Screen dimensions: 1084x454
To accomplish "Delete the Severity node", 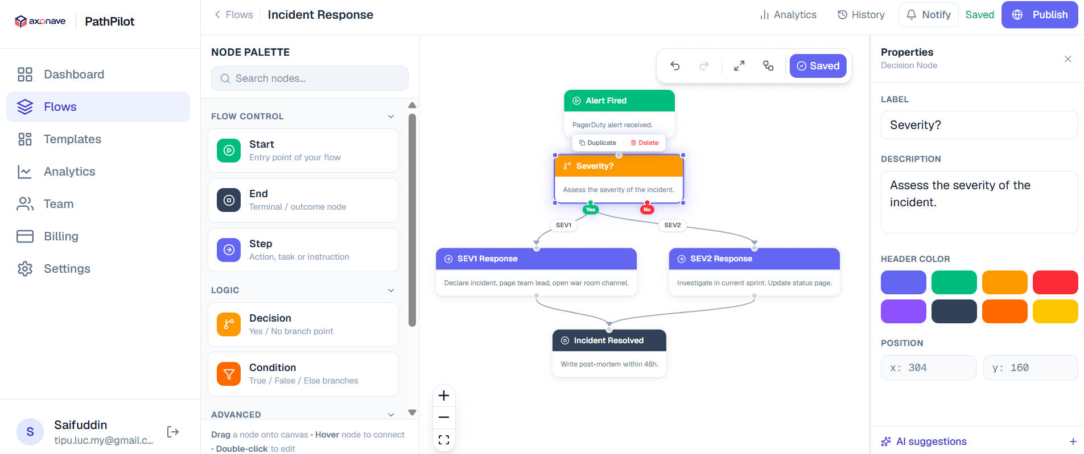I will click(645, 143).
